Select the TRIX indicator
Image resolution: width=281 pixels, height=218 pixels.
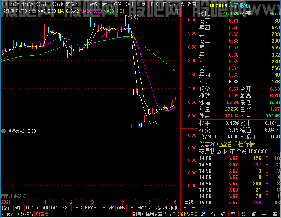(x=78, y=208)
